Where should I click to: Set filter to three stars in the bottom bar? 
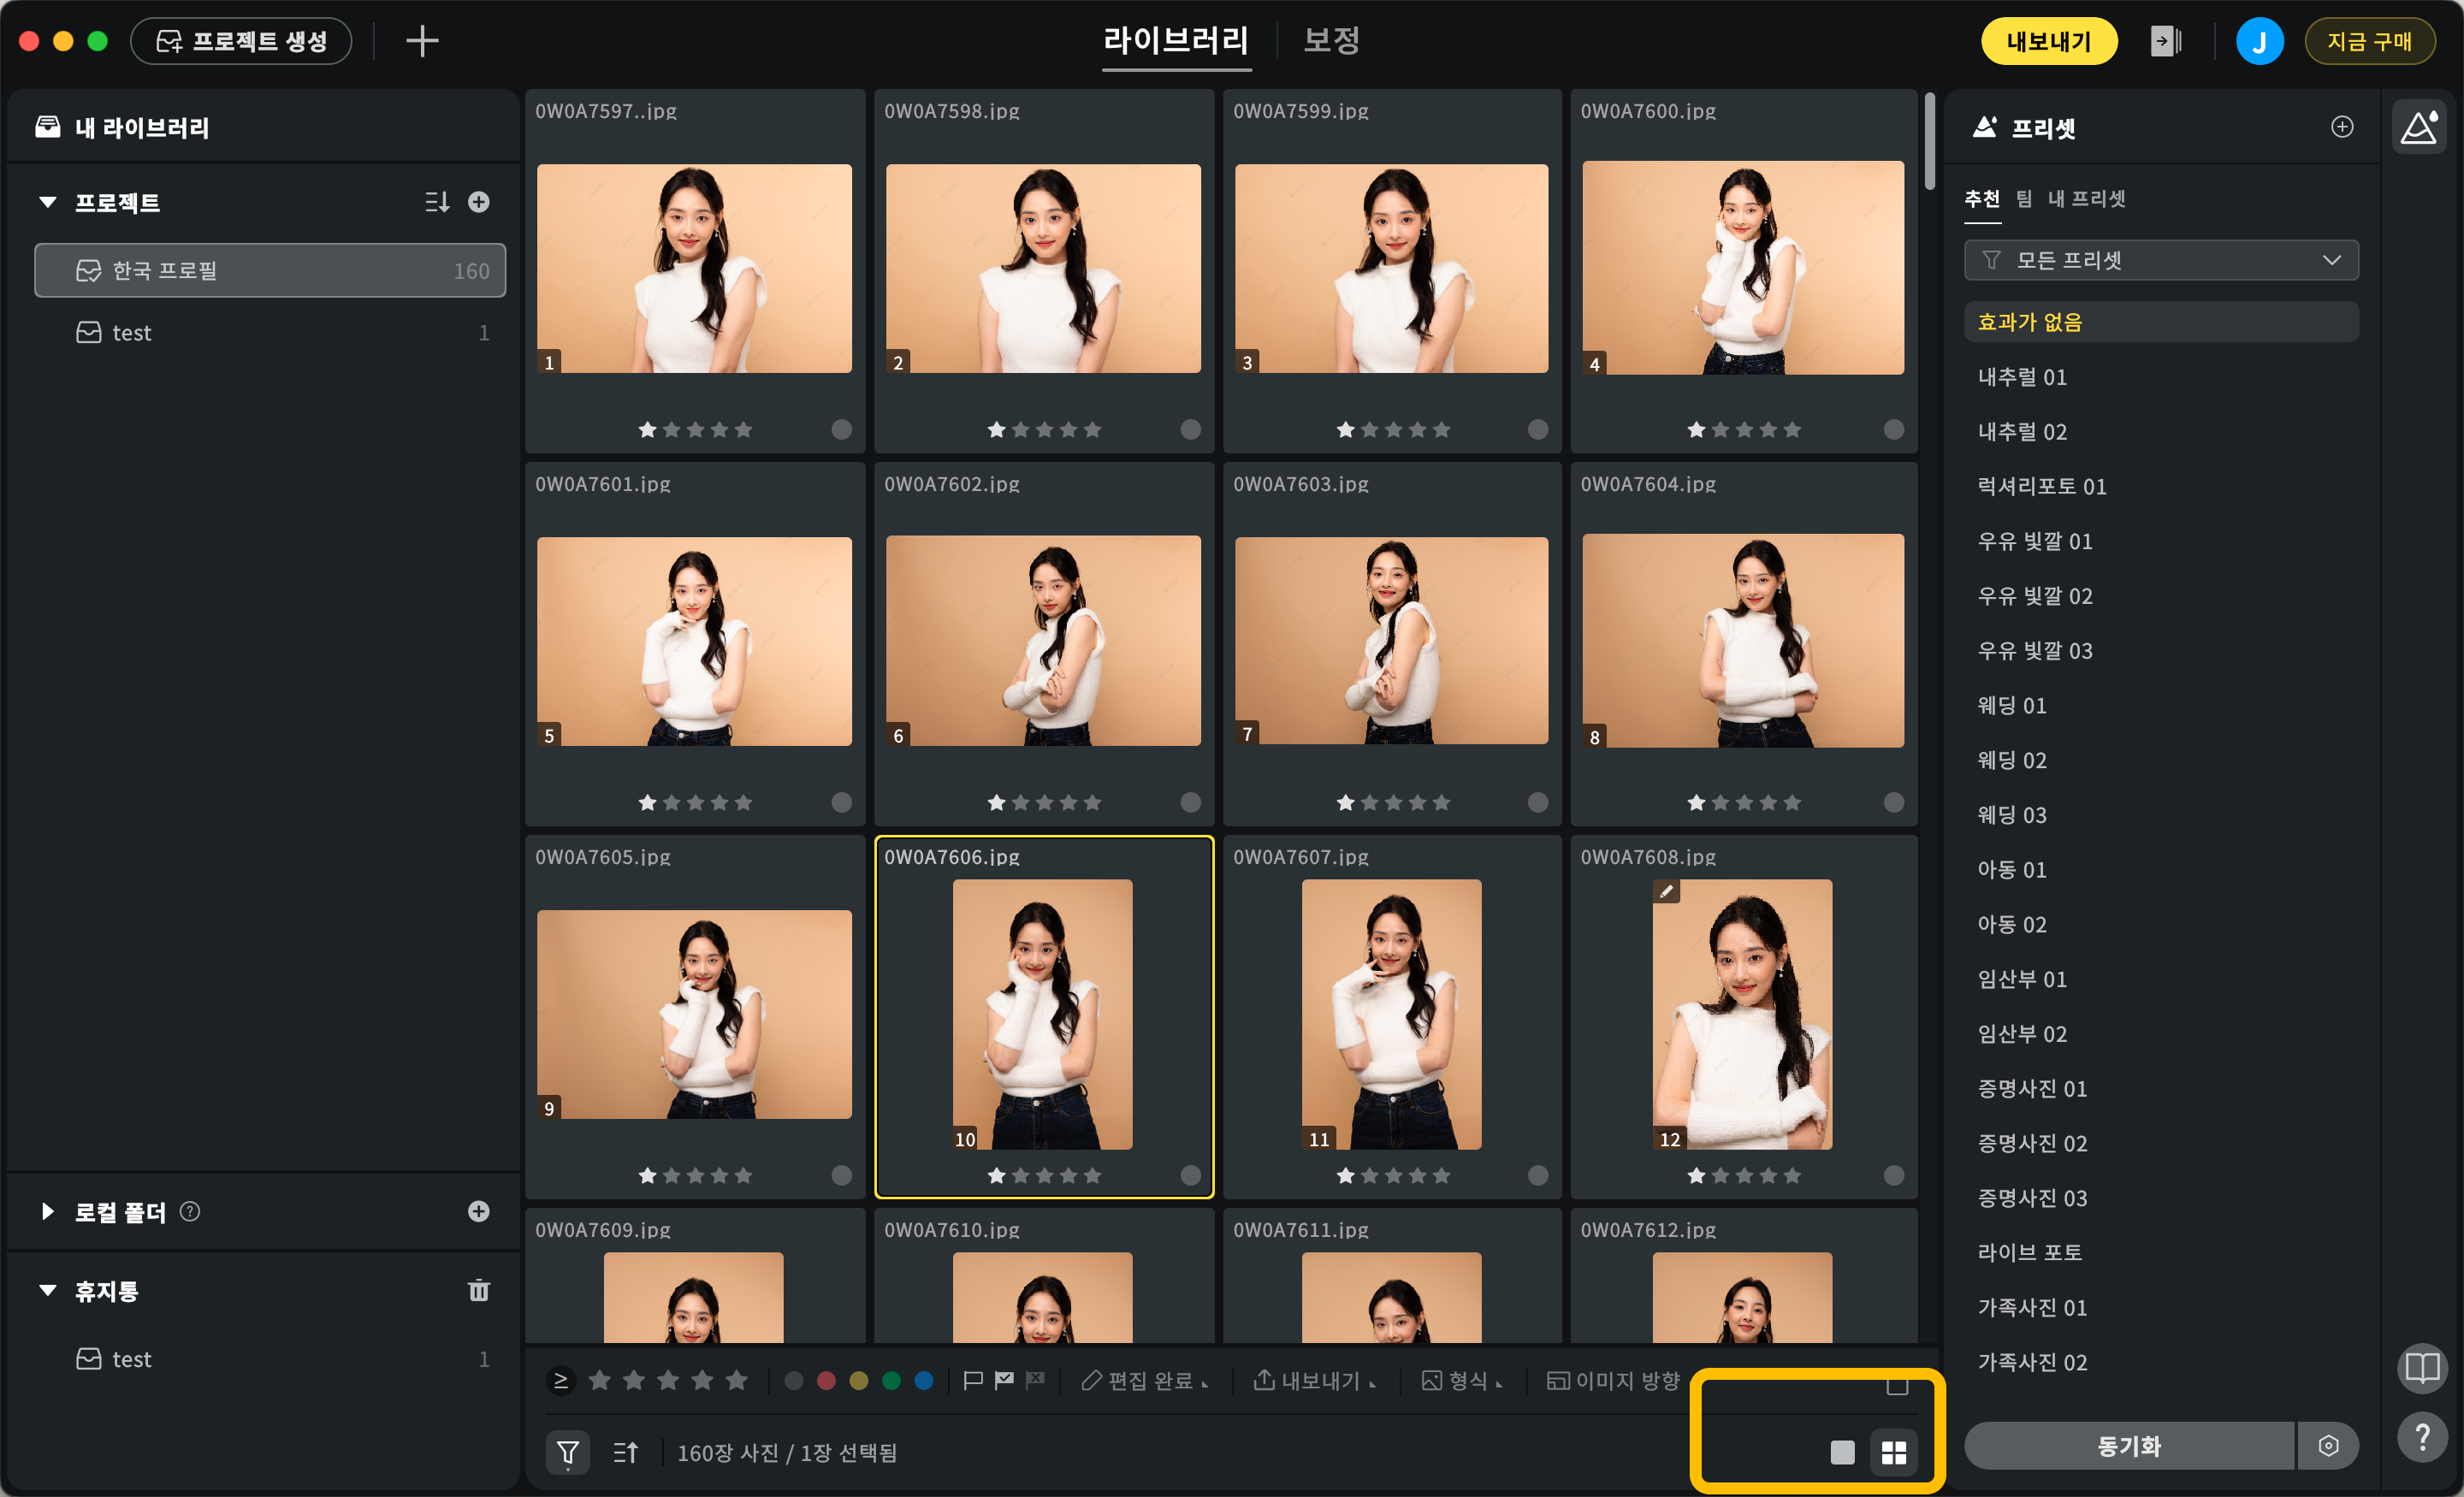point(668,1380)
